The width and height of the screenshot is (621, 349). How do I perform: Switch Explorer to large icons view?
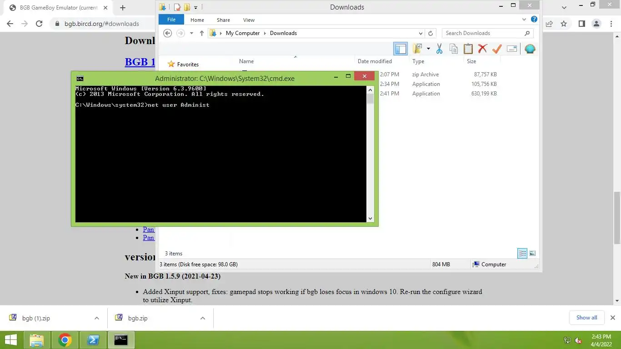tap(532, 254)
